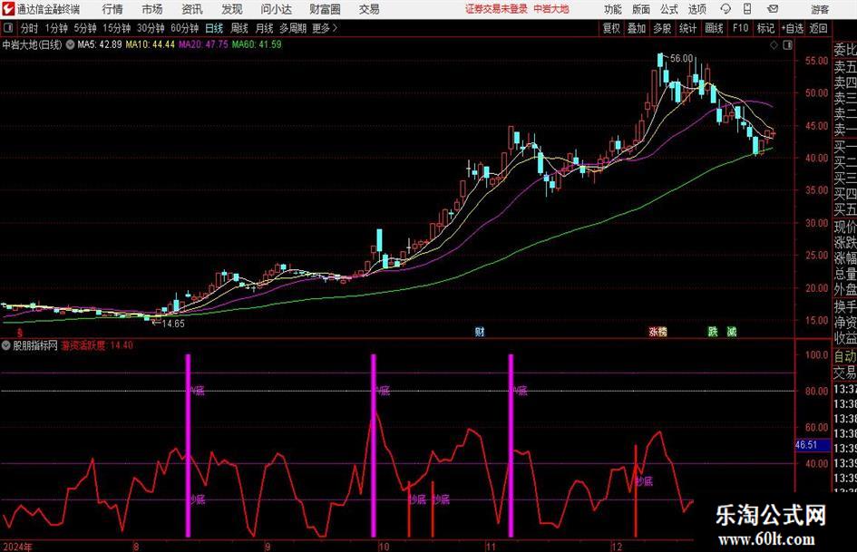Click the 复权 adjust button
857x552 pixels.
click(x=611, y=28)
